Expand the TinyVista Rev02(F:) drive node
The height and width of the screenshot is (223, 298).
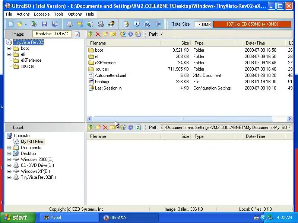click(x=9, y=177)
